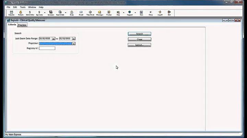Expand the Item Details dropdown arrow
The height and width of the screenshot is (138, 247).
click(66, 13)
